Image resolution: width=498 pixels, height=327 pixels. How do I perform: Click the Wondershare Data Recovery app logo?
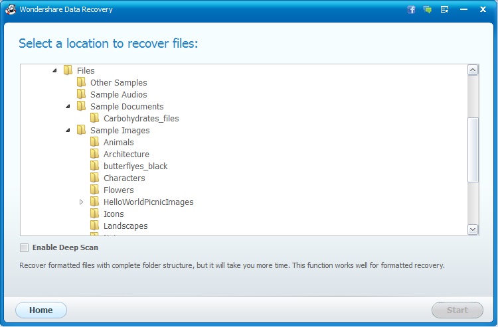tap(11, 9)
